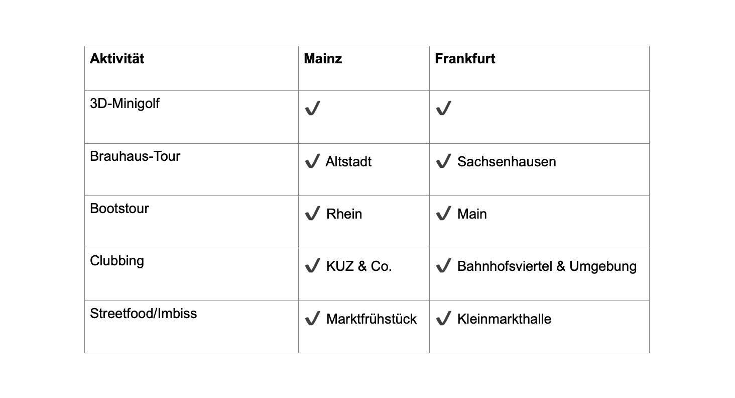The height and width of the screenshot is (398, 735).
Task: Click the Marktfrühstück text
Action: (x=371, y=319)
